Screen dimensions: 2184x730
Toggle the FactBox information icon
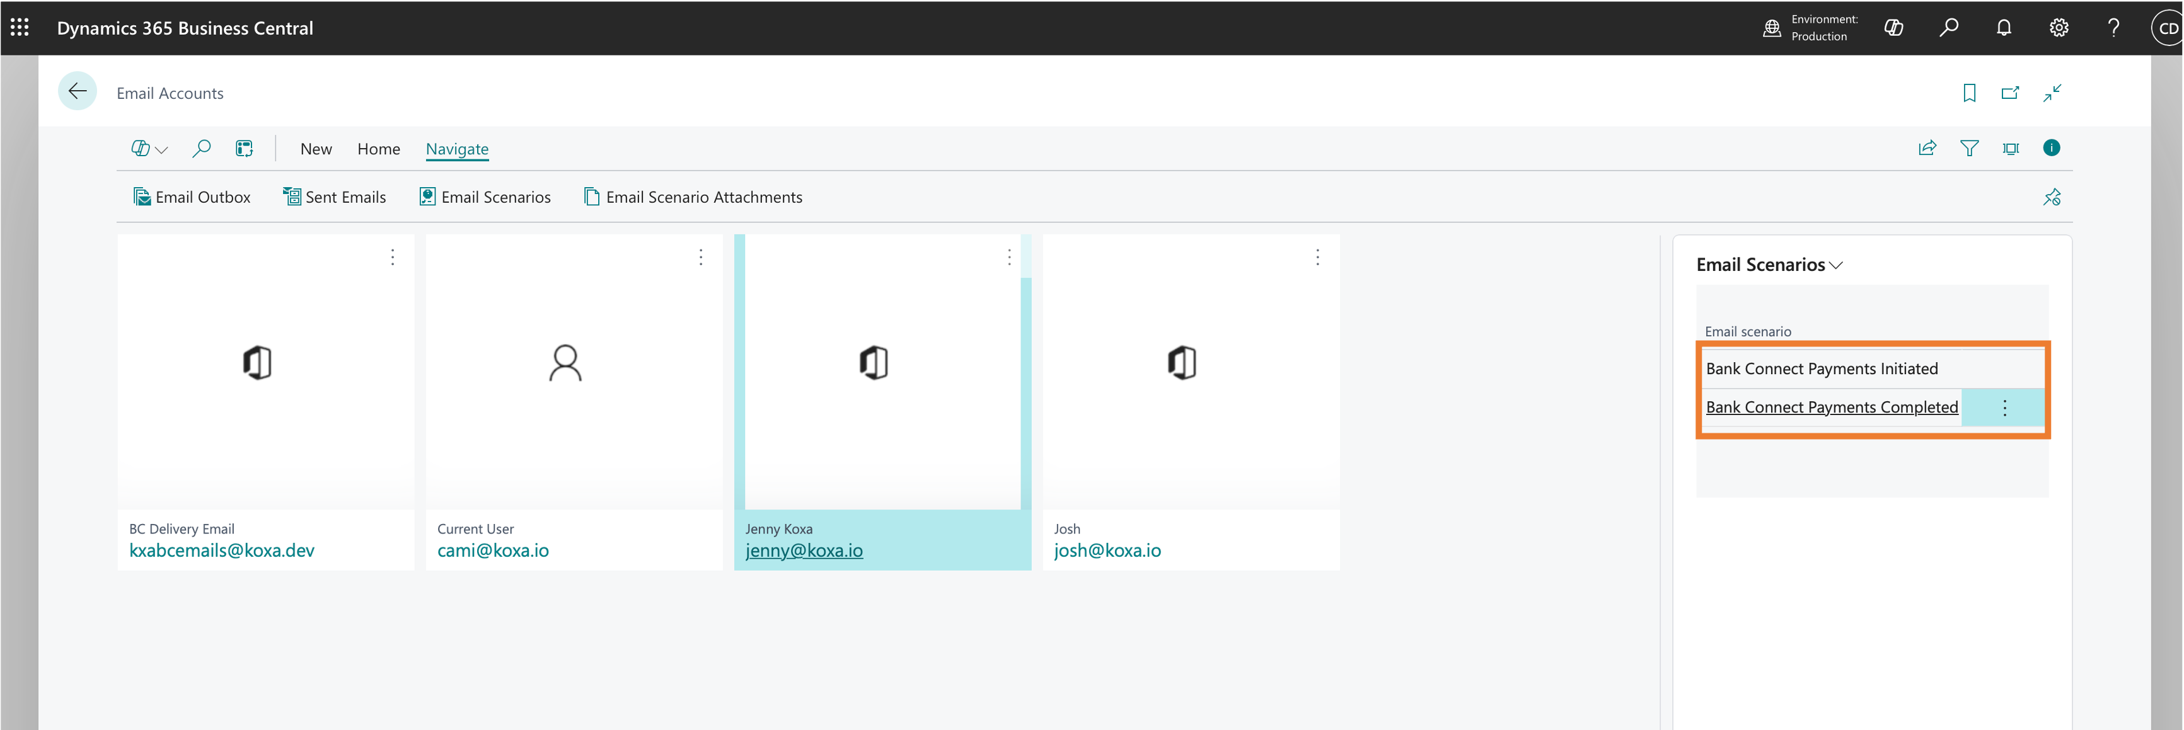(2052, 148)
